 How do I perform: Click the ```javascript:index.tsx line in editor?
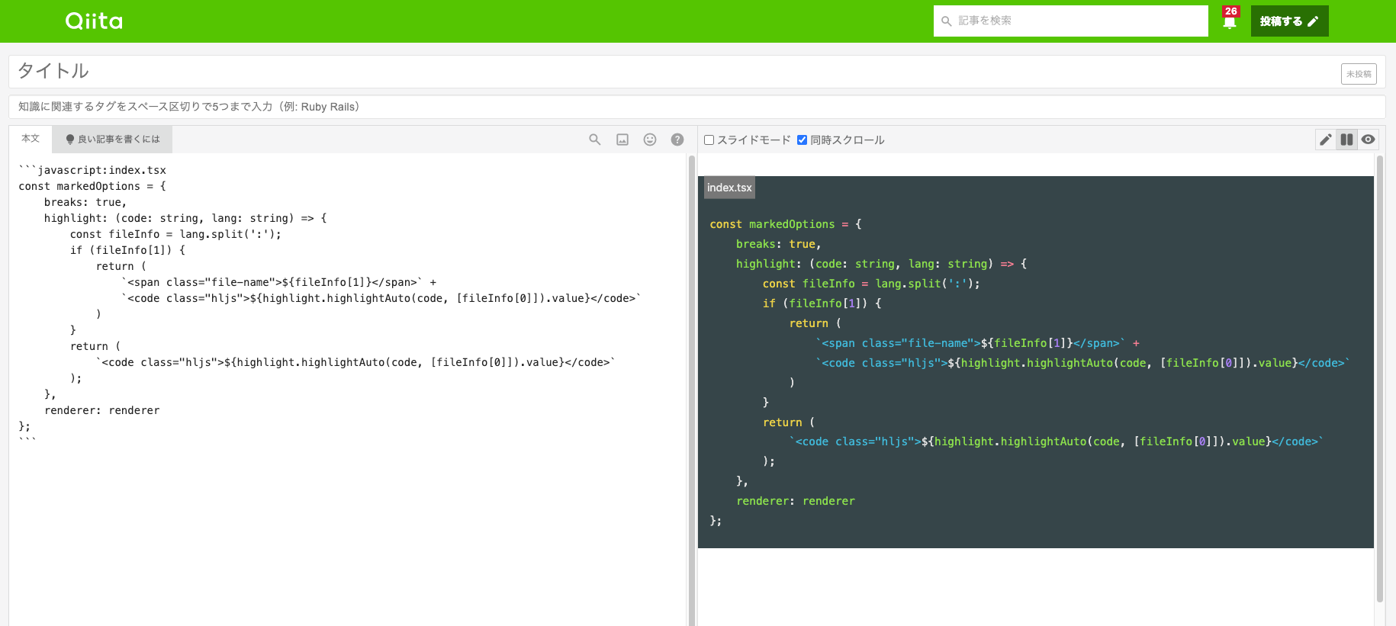coord(92,170)
